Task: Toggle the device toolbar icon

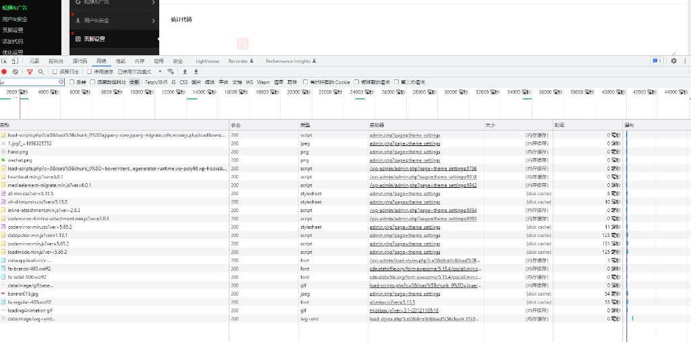Action: click(15, 61)
